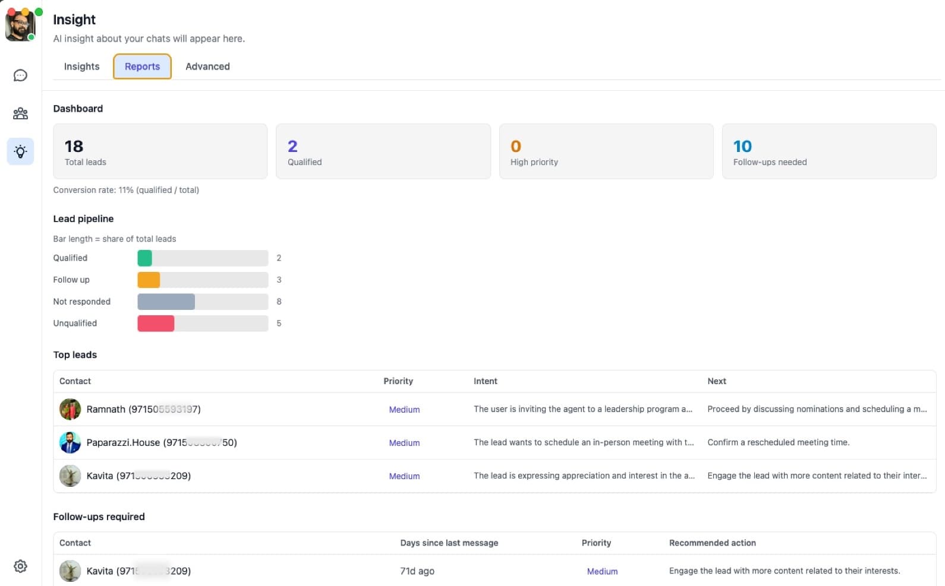This screenshot has height=586, width=945.
Task: Open the Advanced tab
Action: click(x=207, y=66)
